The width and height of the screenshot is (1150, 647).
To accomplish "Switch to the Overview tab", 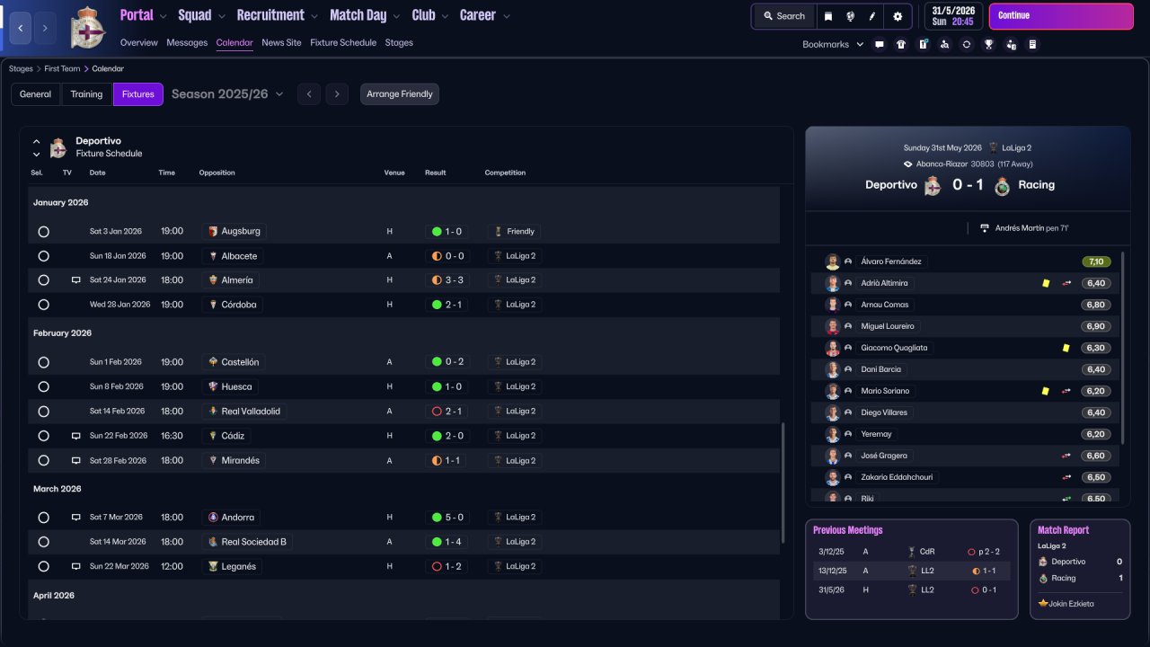I will 139,42.
